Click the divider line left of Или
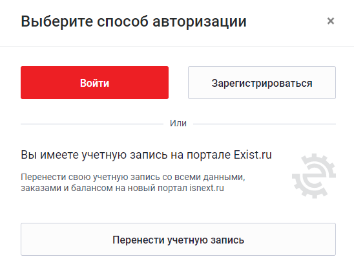 (92, 124)
